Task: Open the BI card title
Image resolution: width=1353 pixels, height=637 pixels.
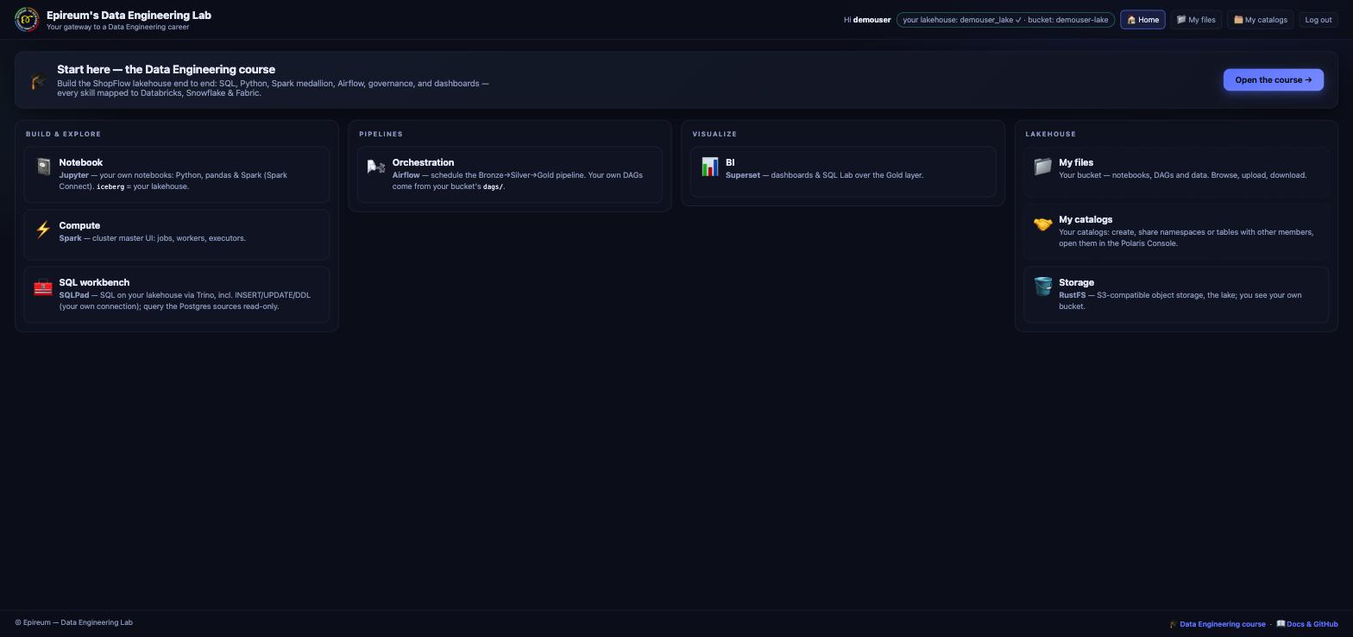Action: point(730,162)
